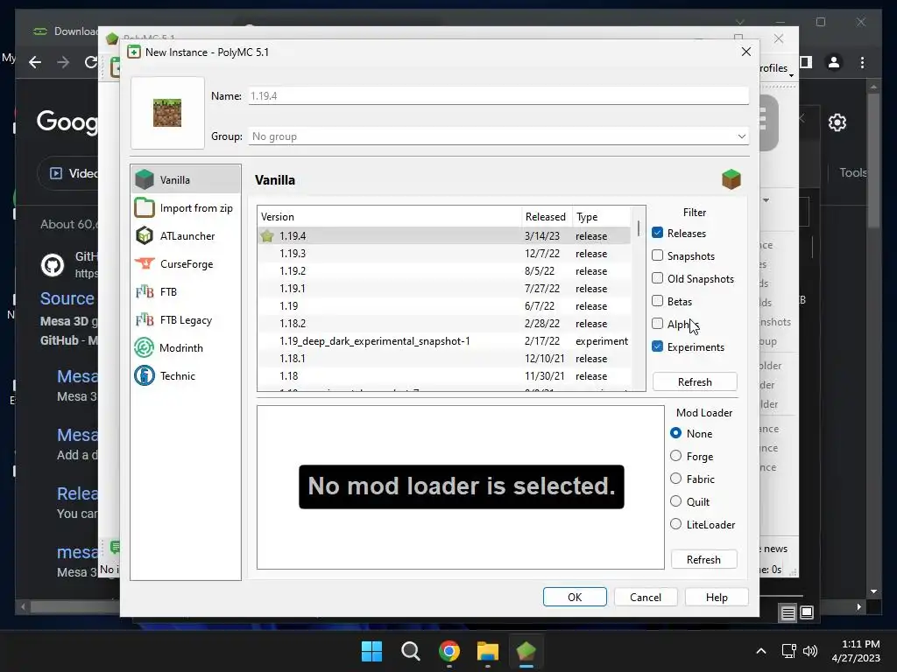Image resolution: width=897 pixels, height=672 pixels.
Task: Refresh the version list filter
Action: pos(695,381)
